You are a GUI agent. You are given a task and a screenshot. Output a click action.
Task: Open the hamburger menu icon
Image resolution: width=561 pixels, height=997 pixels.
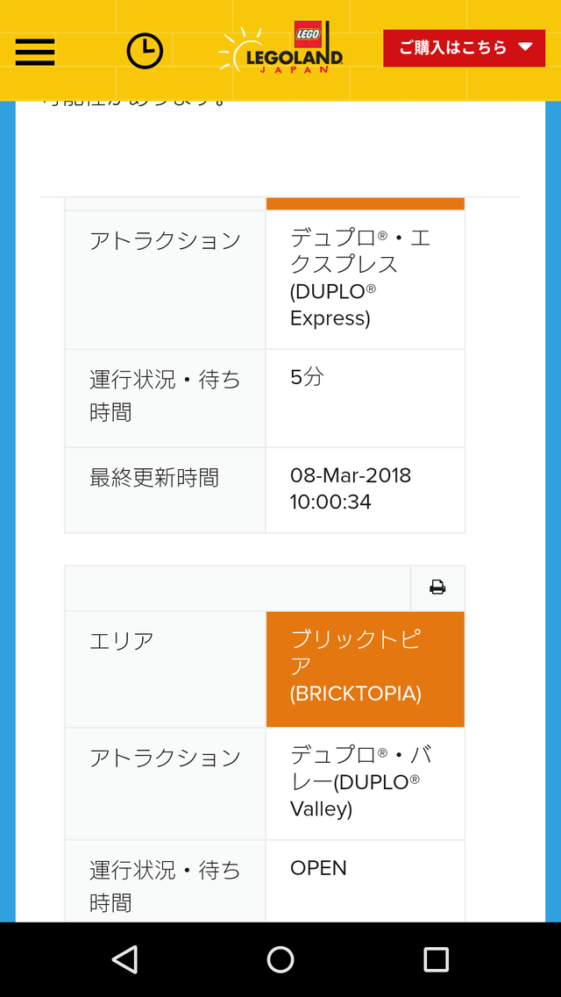[35, 52]
